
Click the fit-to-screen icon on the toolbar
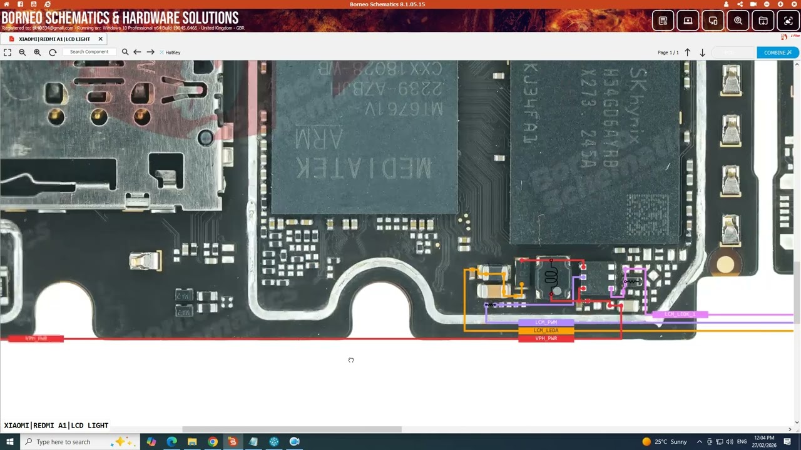pyautogui.click(x=8, y=52)
